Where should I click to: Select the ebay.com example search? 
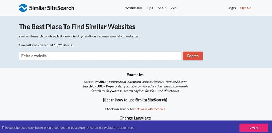tap(134, 82)
